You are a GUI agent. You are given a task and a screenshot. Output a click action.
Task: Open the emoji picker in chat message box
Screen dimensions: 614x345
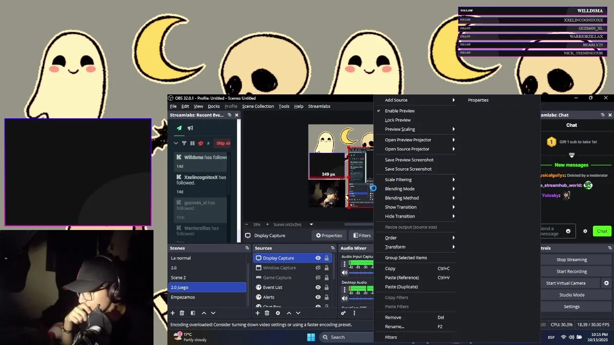(x=568, y=231)
